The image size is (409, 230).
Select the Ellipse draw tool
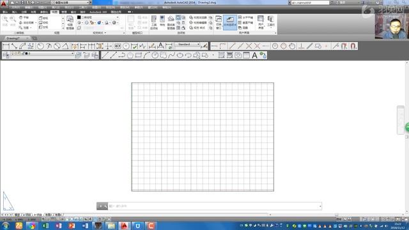[x=180, y=56]
